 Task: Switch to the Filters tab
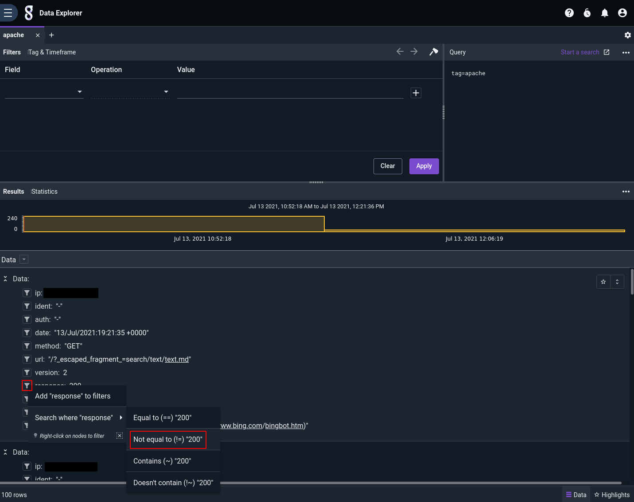[12, 52]
